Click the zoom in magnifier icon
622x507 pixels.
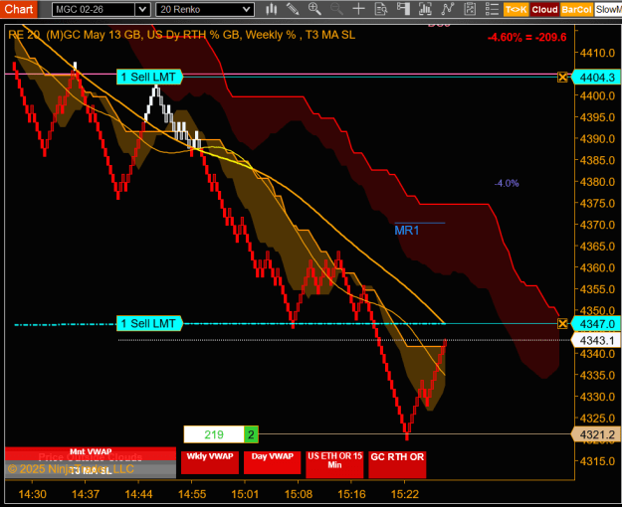point(314,9)
